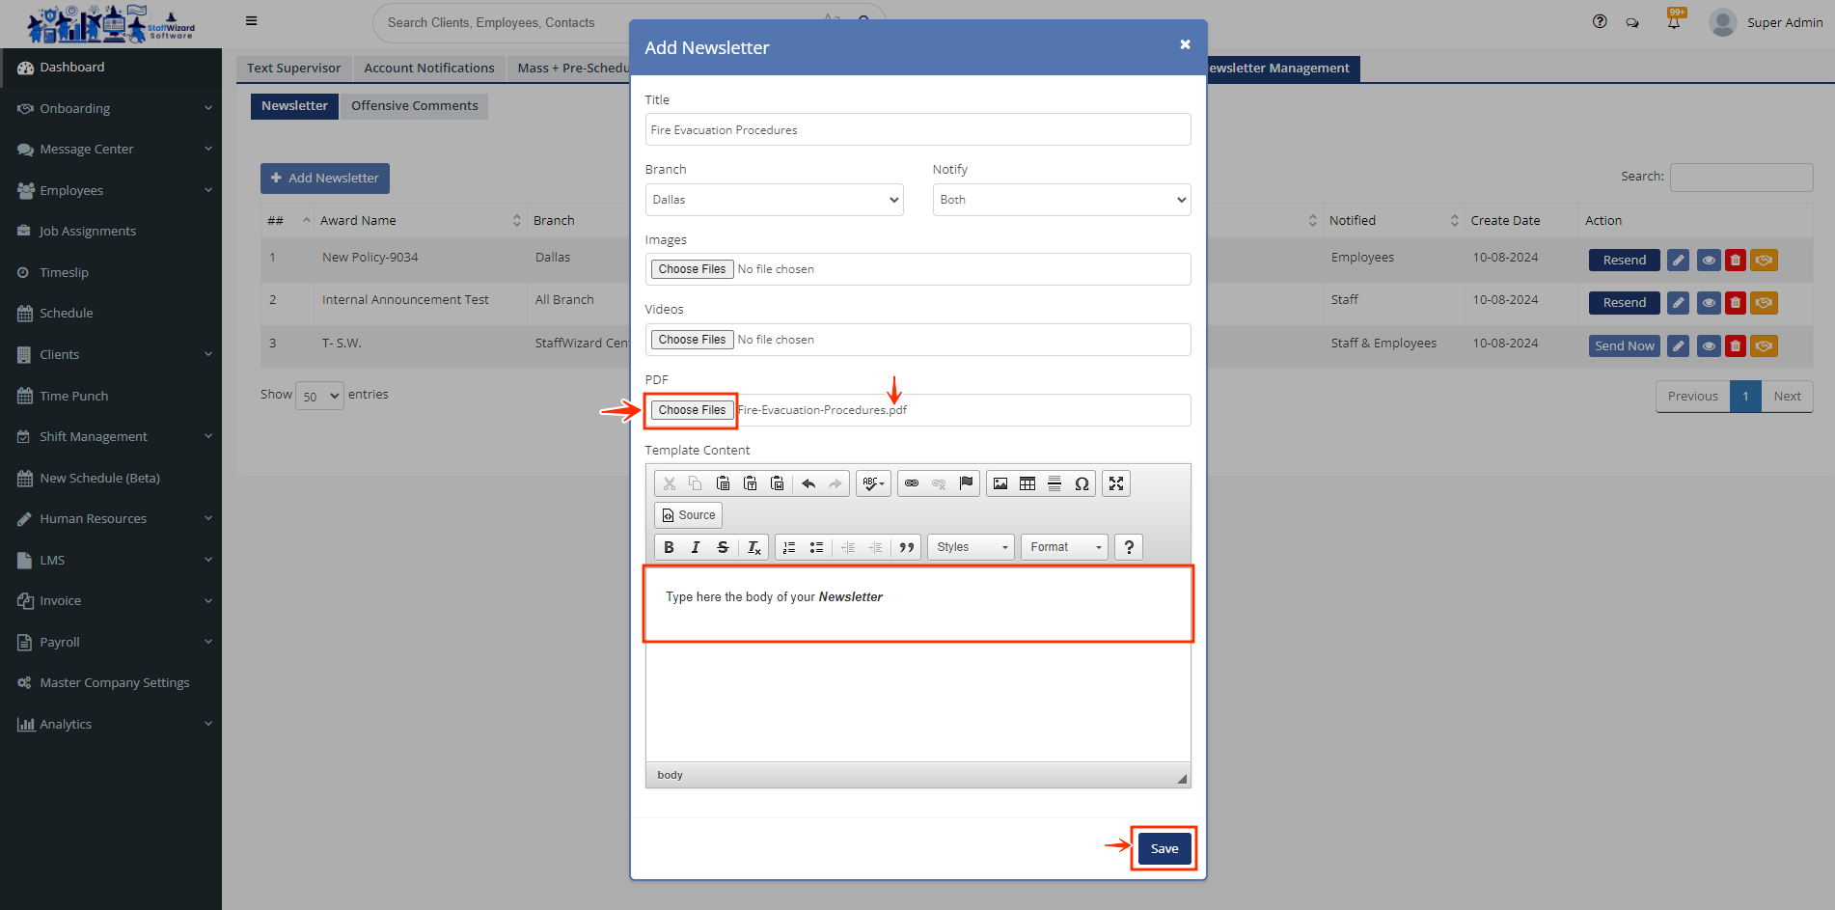The width and height of the screenshot is (1835, 910).
Task: Insert special character with the Omega icon
Action: pyautogui.click(x=1082, y=483)
